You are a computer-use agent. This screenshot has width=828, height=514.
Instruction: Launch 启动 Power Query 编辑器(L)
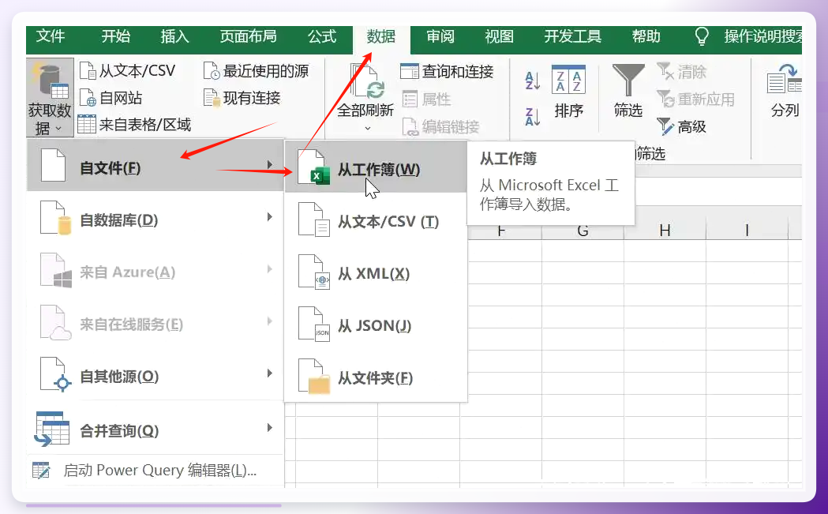click(x=155, y=470)
